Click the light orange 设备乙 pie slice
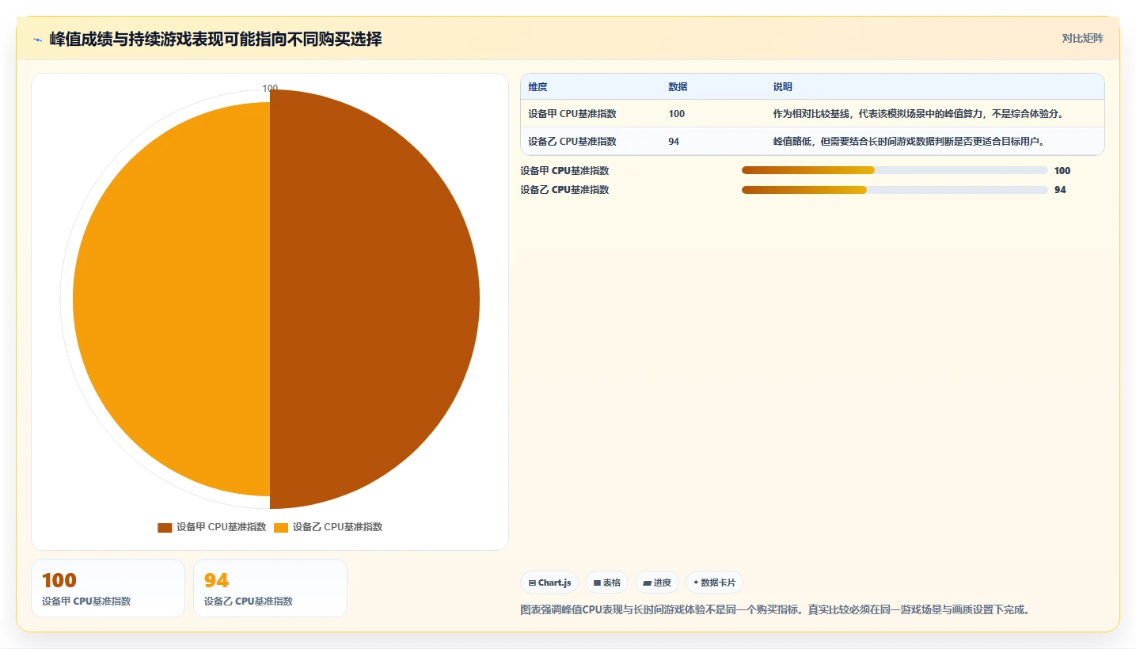The width and height of the screenshot is (1136, 649). tap(171, 299)
